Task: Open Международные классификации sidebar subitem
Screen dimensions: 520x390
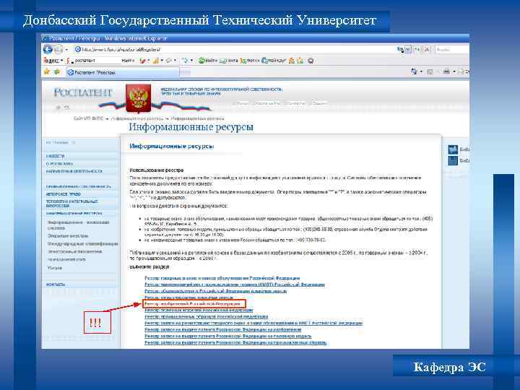Action: tap(82, 244)
